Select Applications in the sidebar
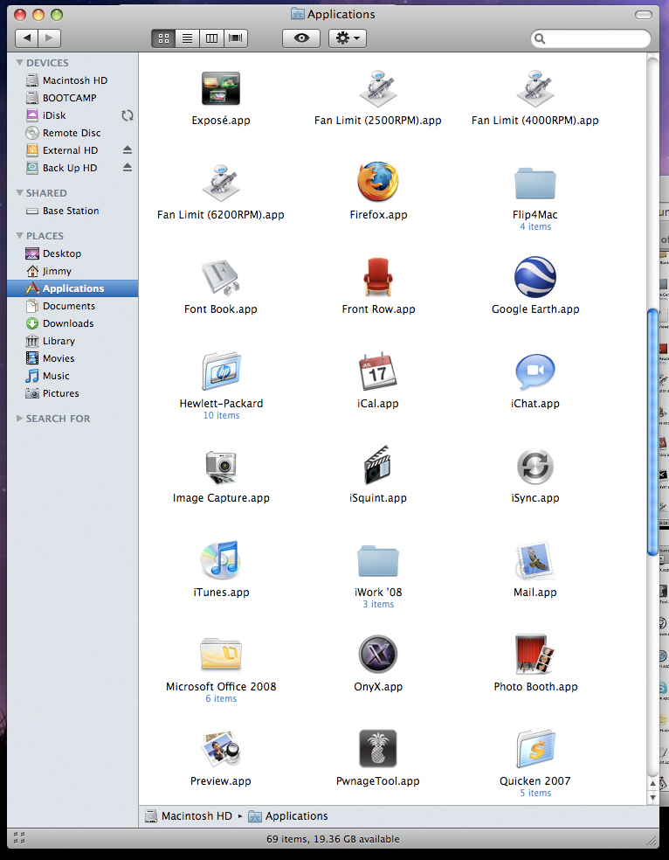Image resolution: width=669 pixels, height=860 pixels. [x=72, y=288]
